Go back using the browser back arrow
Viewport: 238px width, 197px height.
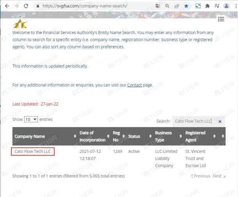(7, 6)
